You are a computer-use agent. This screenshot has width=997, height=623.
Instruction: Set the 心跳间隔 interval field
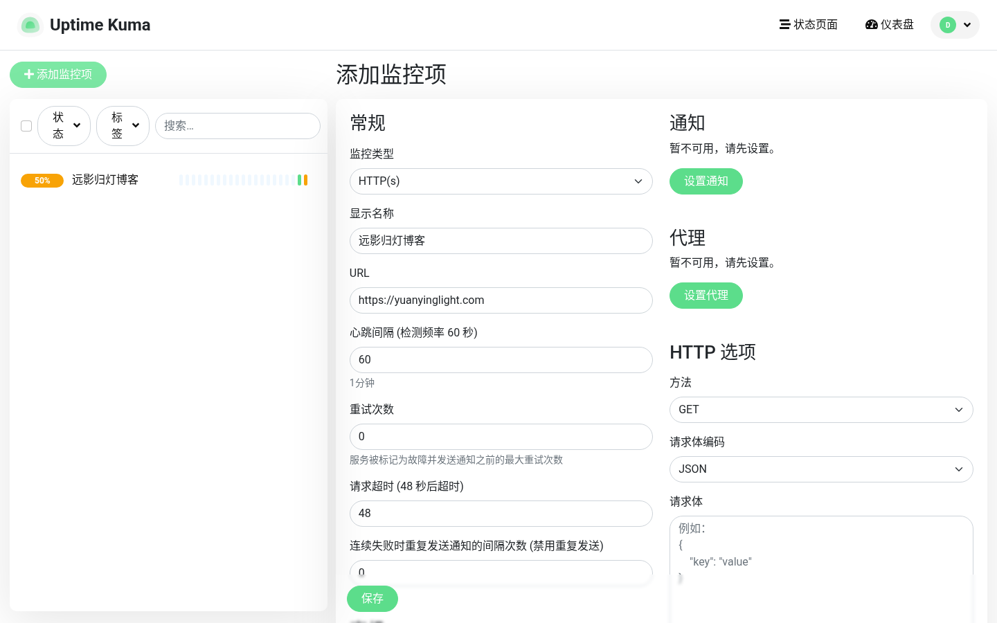[501, 360]
